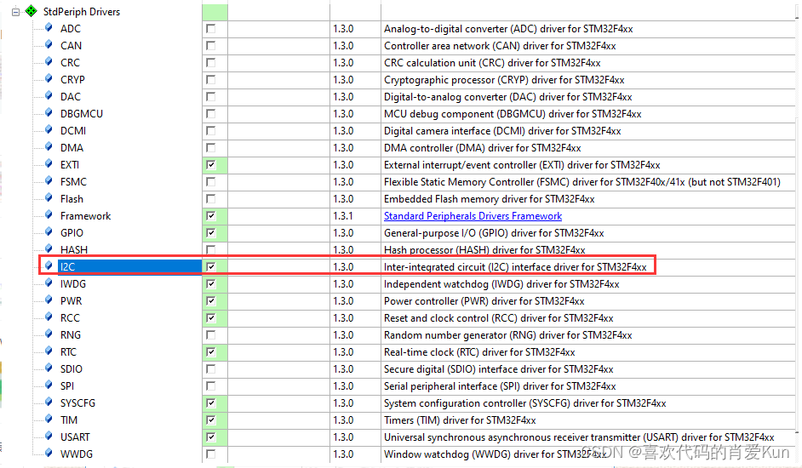This screenshot has width=802, height=468.
Task: Click the blue diamond icon beside DBGMCU
Action: point(49,112)
